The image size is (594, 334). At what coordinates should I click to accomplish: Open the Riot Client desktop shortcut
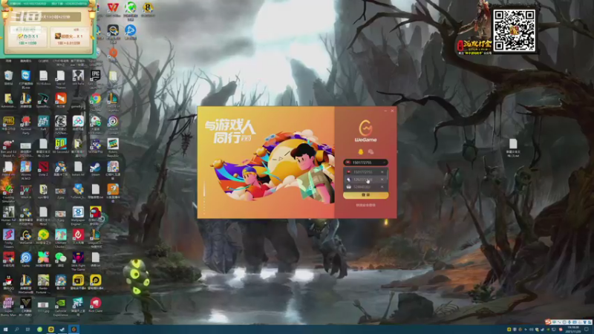(x=95, y=305)
